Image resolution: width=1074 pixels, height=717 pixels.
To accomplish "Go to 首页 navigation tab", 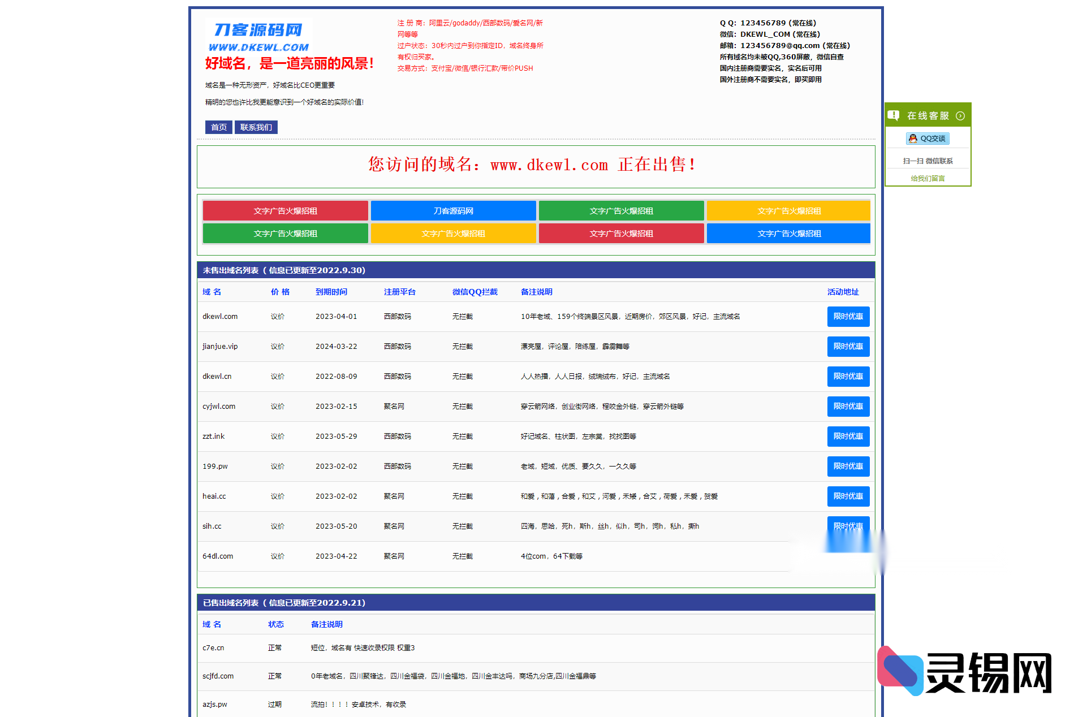I will click(x=218, y=127).
